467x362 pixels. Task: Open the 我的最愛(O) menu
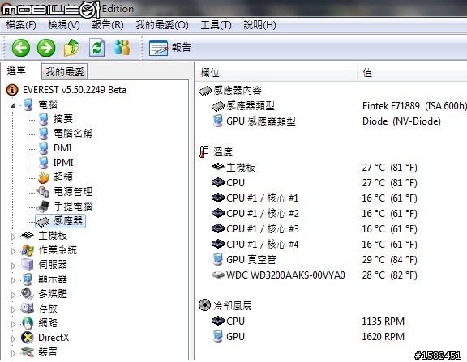(162, 25)
